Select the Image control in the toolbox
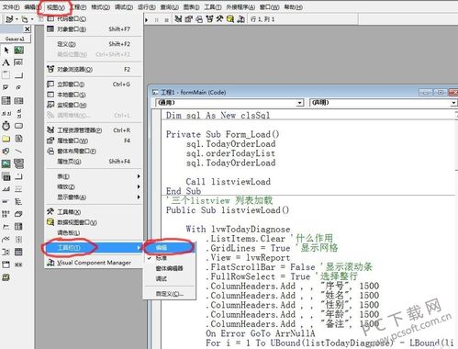Screen dimensions: 458x349 coord(6,163)
